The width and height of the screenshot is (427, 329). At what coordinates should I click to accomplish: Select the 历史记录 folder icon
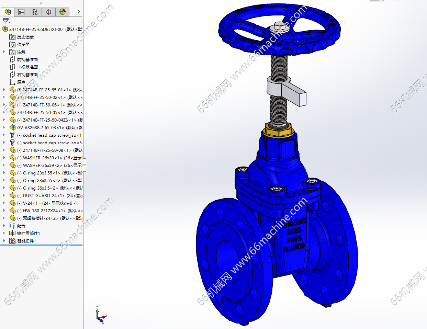coord(12,37)
